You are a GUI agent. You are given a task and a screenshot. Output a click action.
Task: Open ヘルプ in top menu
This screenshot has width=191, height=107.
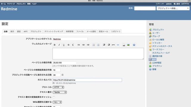(34, 4)
